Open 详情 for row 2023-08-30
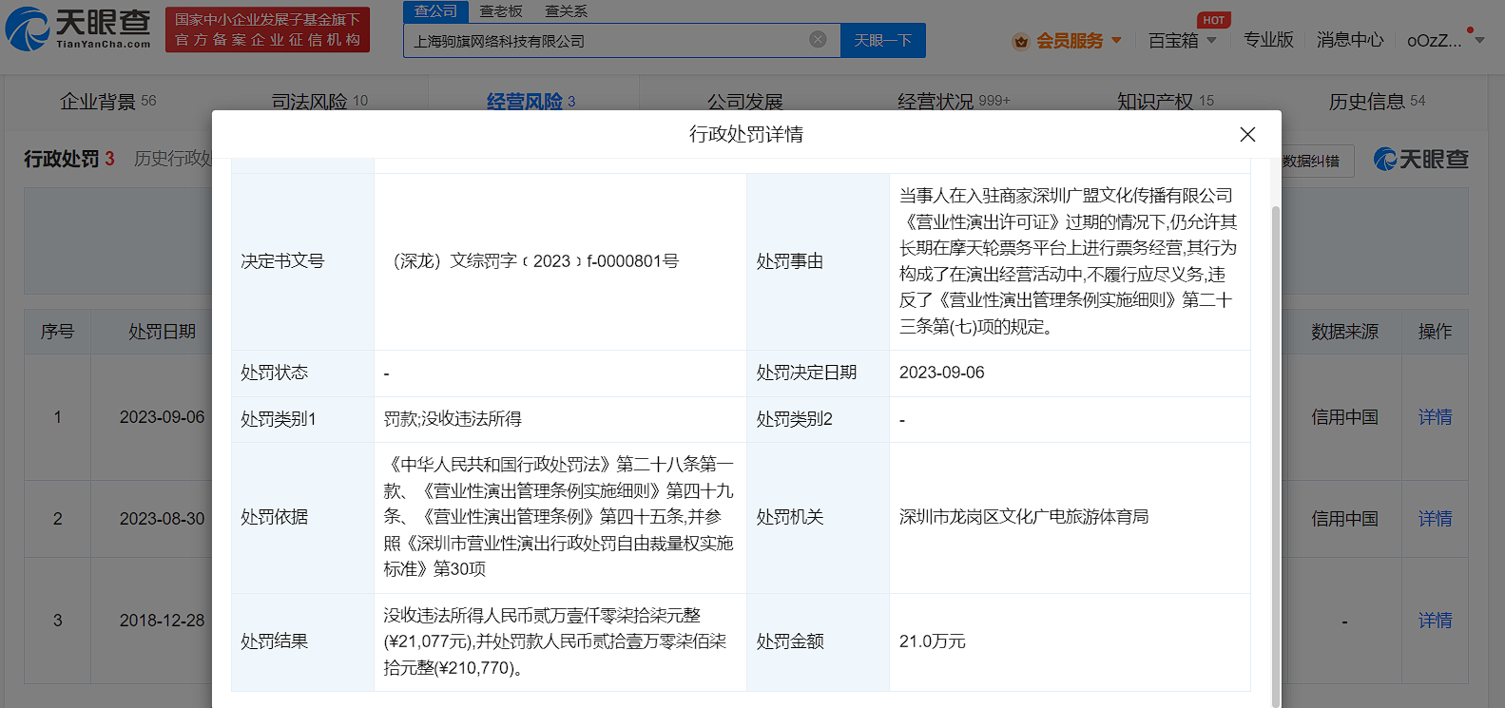The height and width of the screenshot is (708, 1505). tap(1435, 519)
